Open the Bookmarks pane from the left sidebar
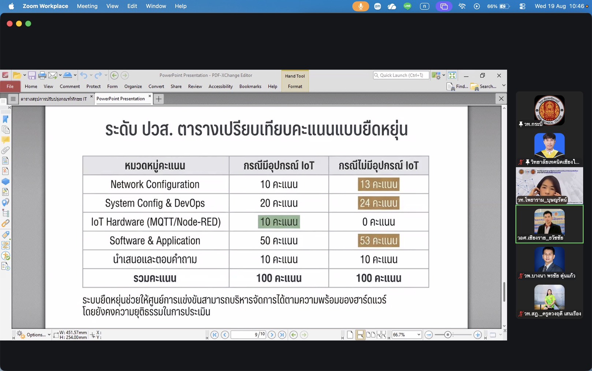This screenshot has width=592, height=371. (5, 119)
